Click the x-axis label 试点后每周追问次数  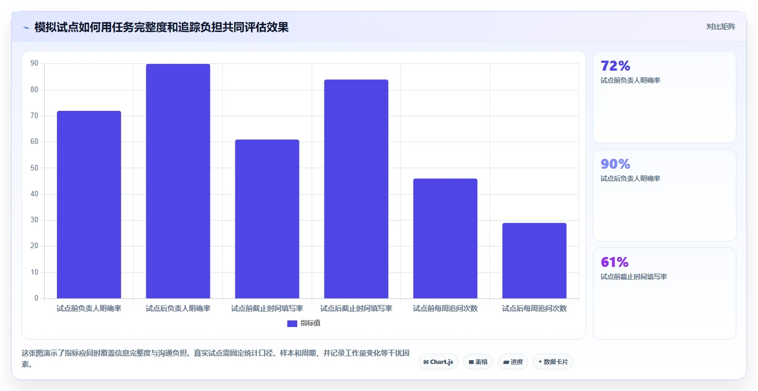click(534, 309)
